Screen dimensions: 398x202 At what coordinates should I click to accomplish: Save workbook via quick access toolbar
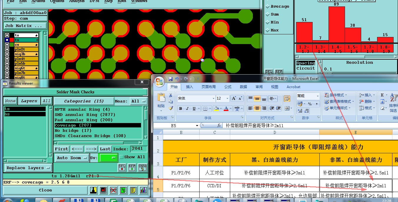click(170, 79)
